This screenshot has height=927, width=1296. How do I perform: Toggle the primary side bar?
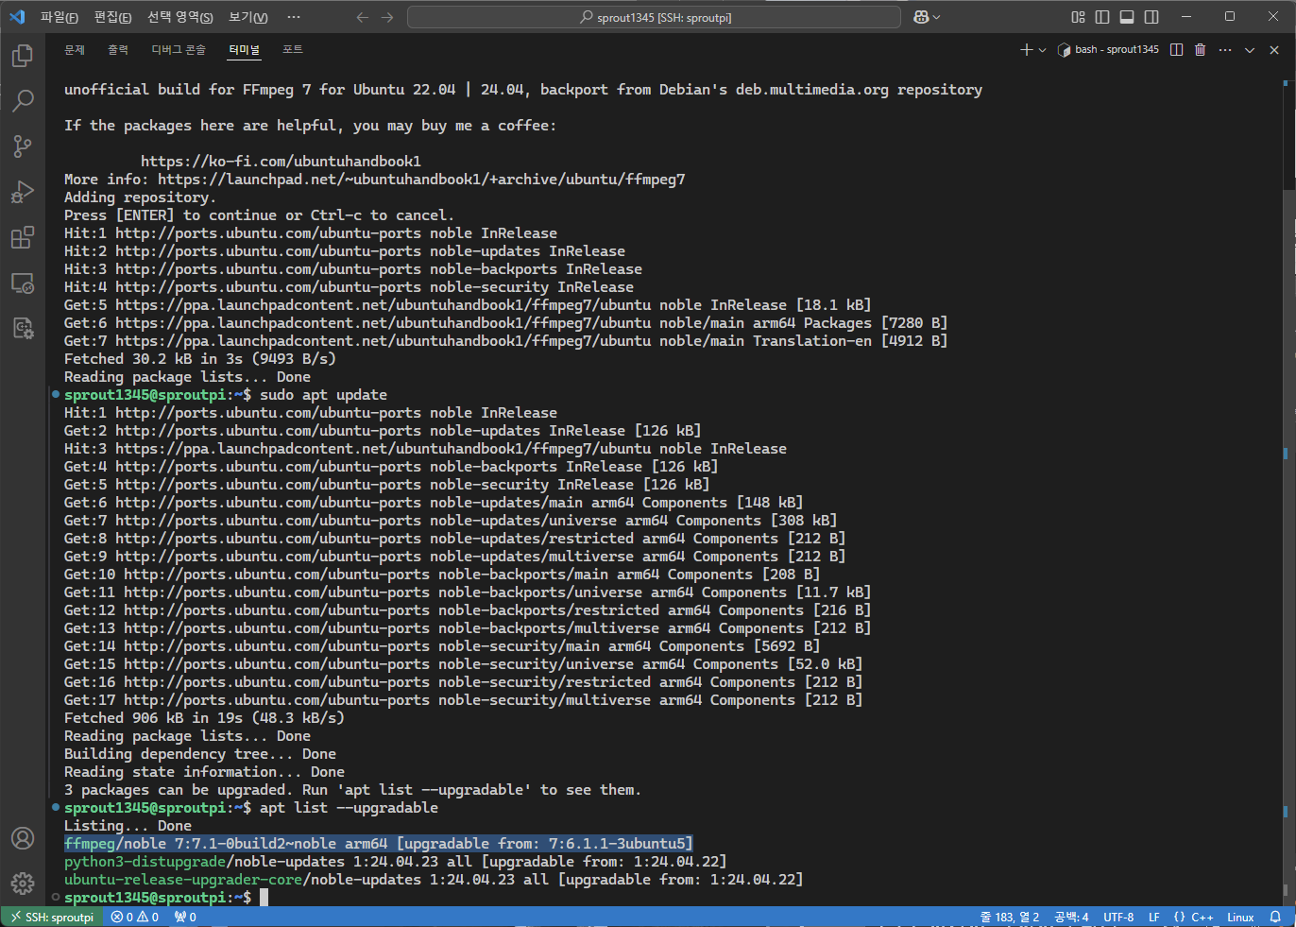(1102, 17)
